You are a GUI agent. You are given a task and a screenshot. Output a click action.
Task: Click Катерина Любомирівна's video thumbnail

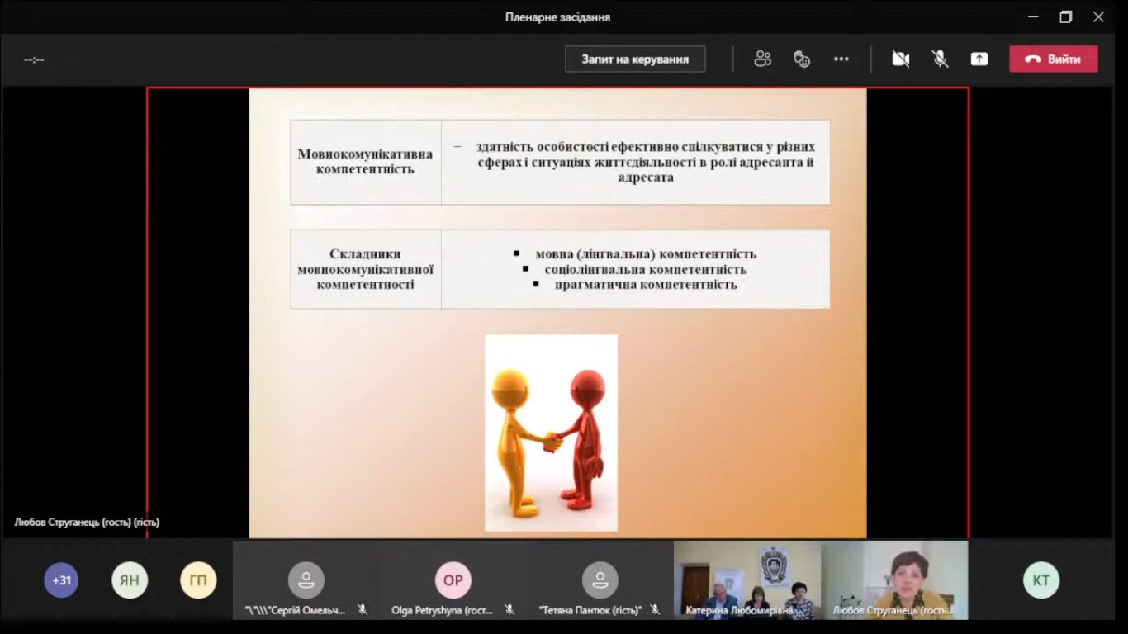coord(746,580)
